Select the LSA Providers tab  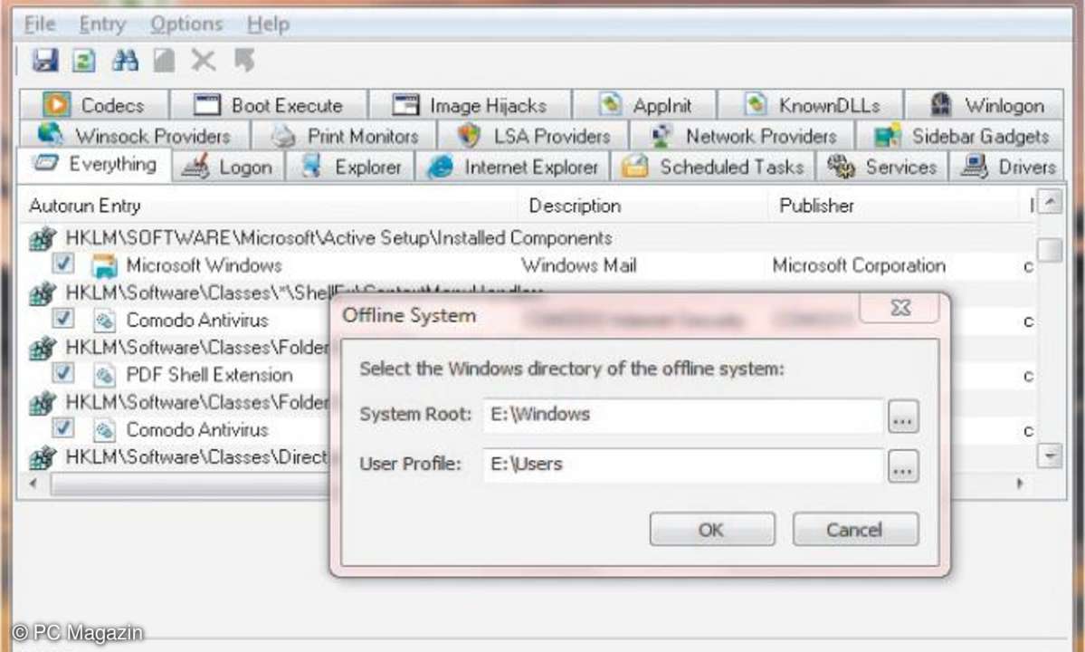(x=534, y=136)
